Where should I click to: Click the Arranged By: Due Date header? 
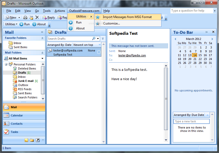[x=189, y=115]
